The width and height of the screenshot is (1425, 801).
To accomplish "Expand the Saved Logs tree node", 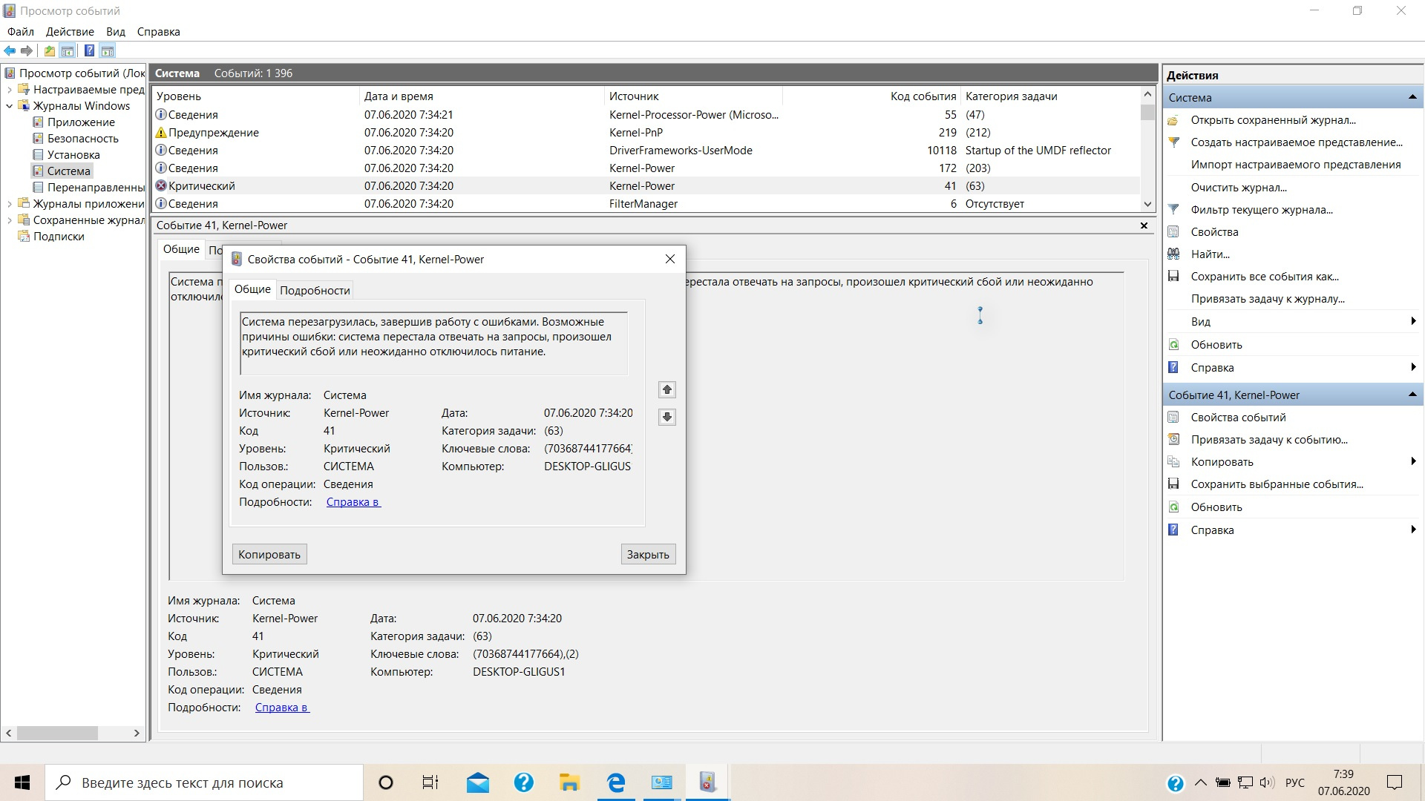I will [10, 220].
